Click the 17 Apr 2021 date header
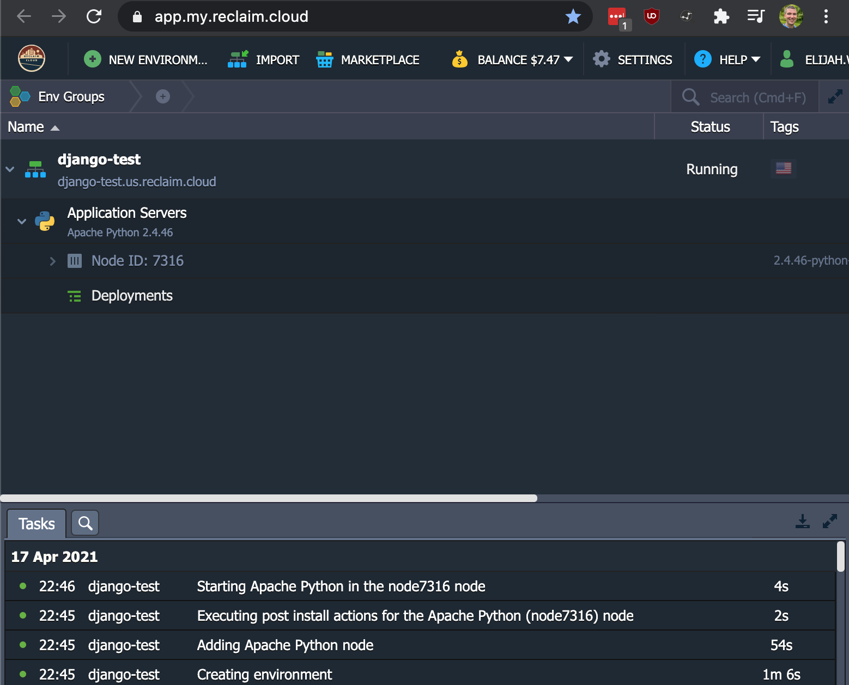The width and height of the screenshot is (849, 685). click(54, 556)
